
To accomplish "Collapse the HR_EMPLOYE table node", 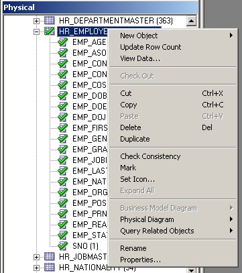I will 36,32.
